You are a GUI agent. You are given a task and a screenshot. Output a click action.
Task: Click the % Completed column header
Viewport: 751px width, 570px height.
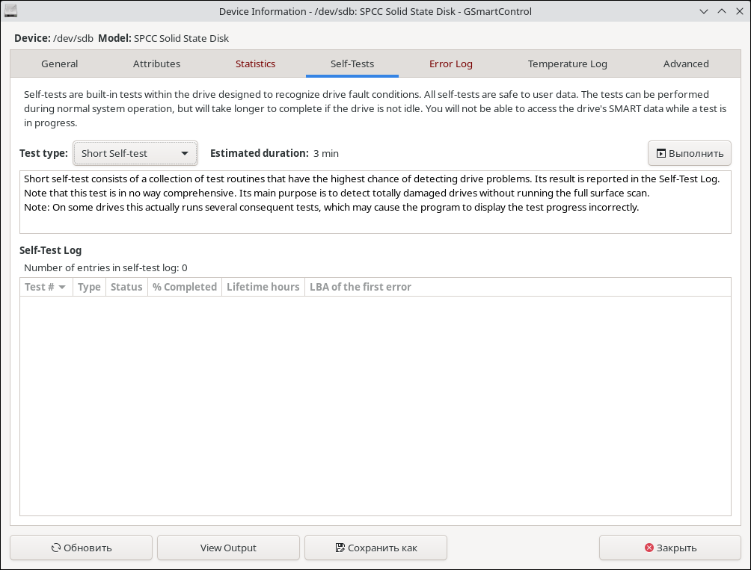point(185,287)
